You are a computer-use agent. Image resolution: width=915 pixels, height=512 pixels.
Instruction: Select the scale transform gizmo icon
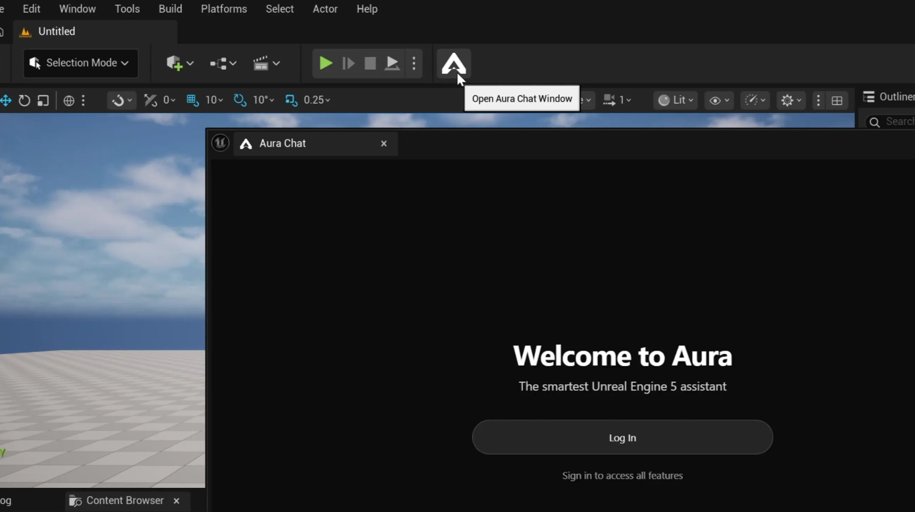pos(43,100)
